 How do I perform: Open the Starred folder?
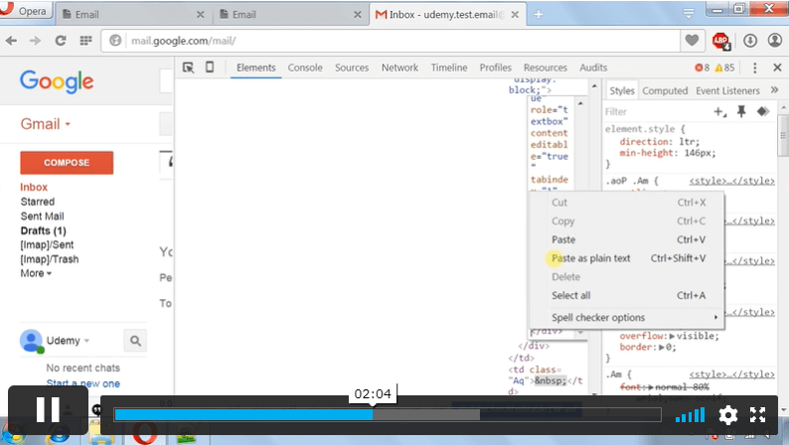pos(37,202)
